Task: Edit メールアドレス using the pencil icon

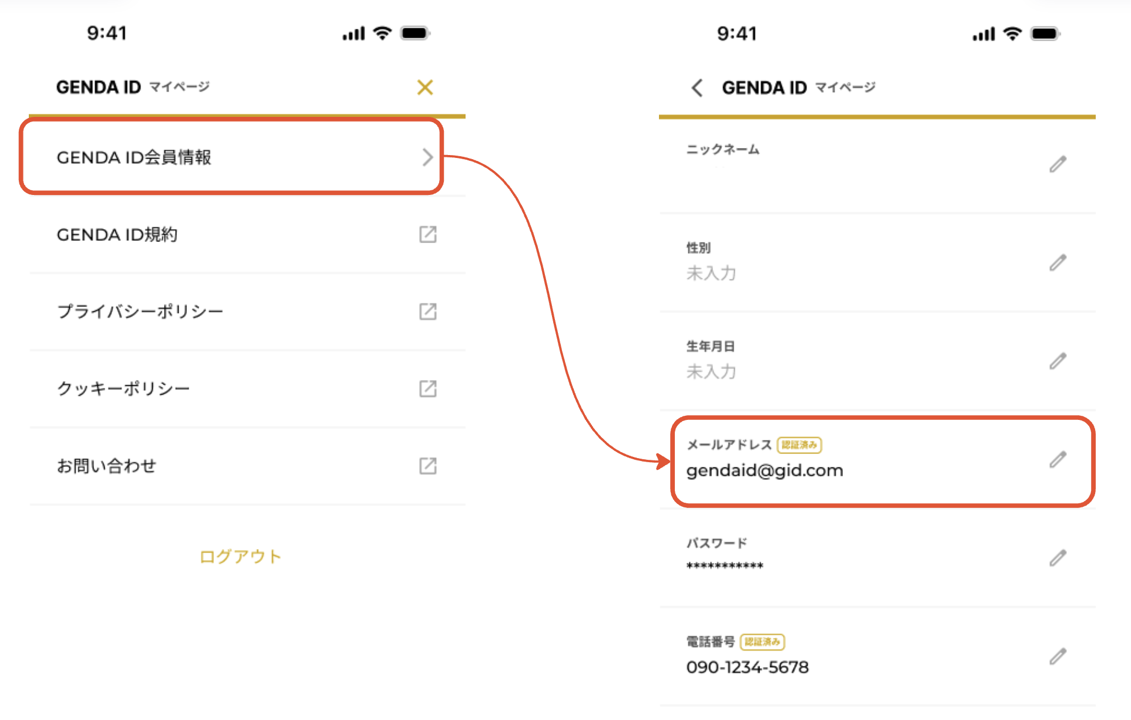Action: pyautogui.click(x=1058, y=459)
